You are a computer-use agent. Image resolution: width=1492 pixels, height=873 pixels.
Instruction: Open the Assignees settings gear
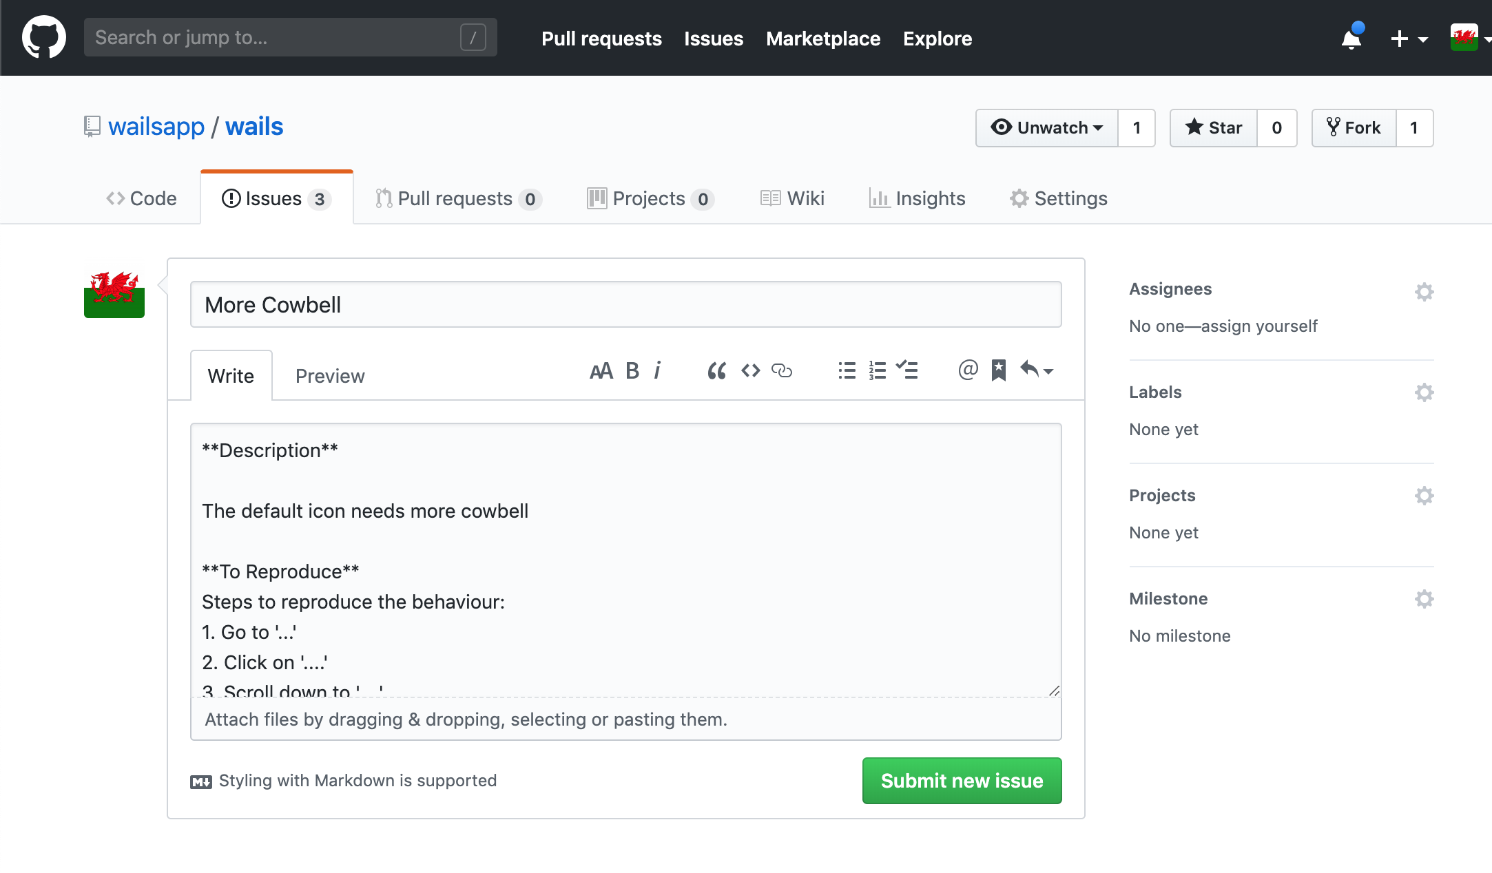tap(1424, 291)
